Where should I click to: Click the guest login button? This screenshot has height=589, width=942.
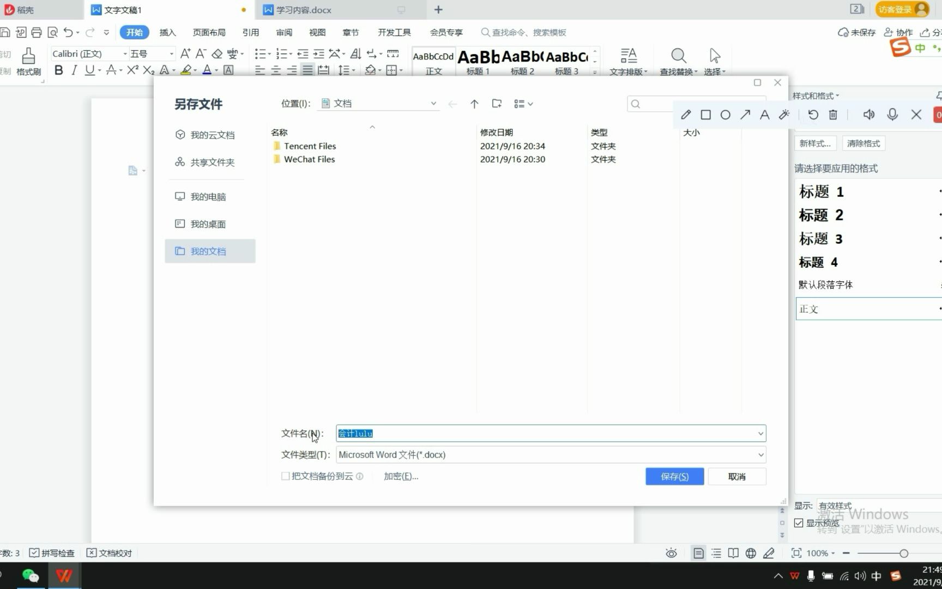(x=902, y=9)
